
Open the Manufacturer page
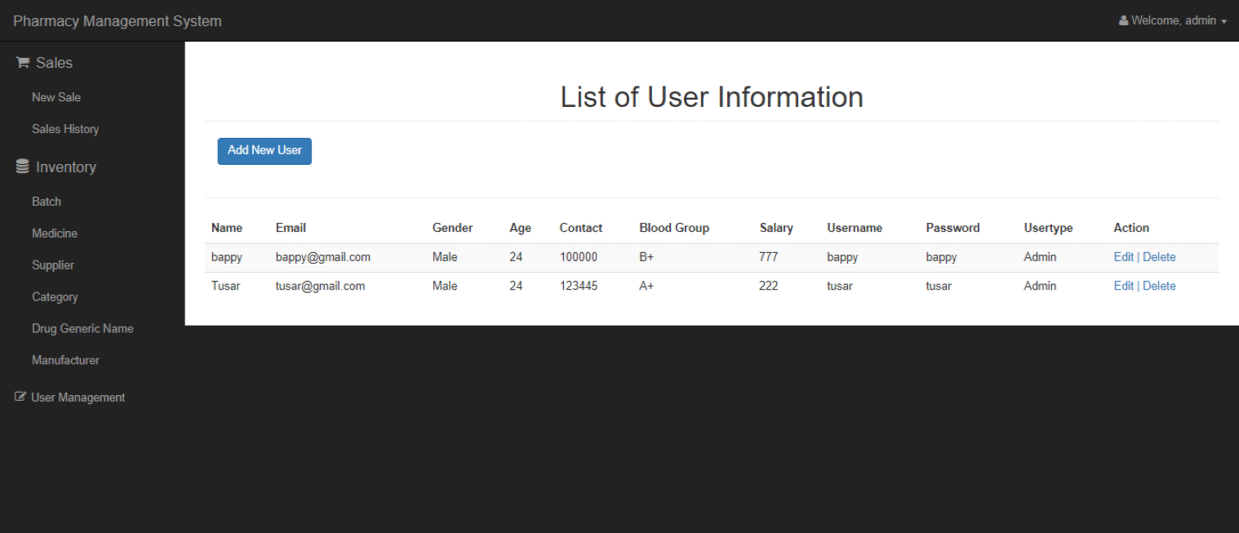coord(65,360)
